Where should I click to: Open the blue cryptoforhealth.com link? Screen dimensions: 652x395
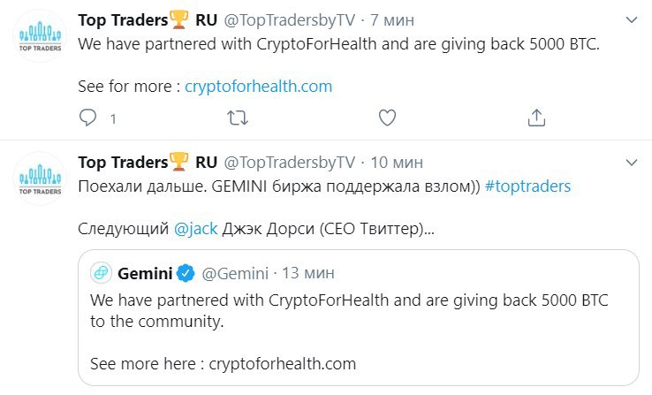[258, 87]
